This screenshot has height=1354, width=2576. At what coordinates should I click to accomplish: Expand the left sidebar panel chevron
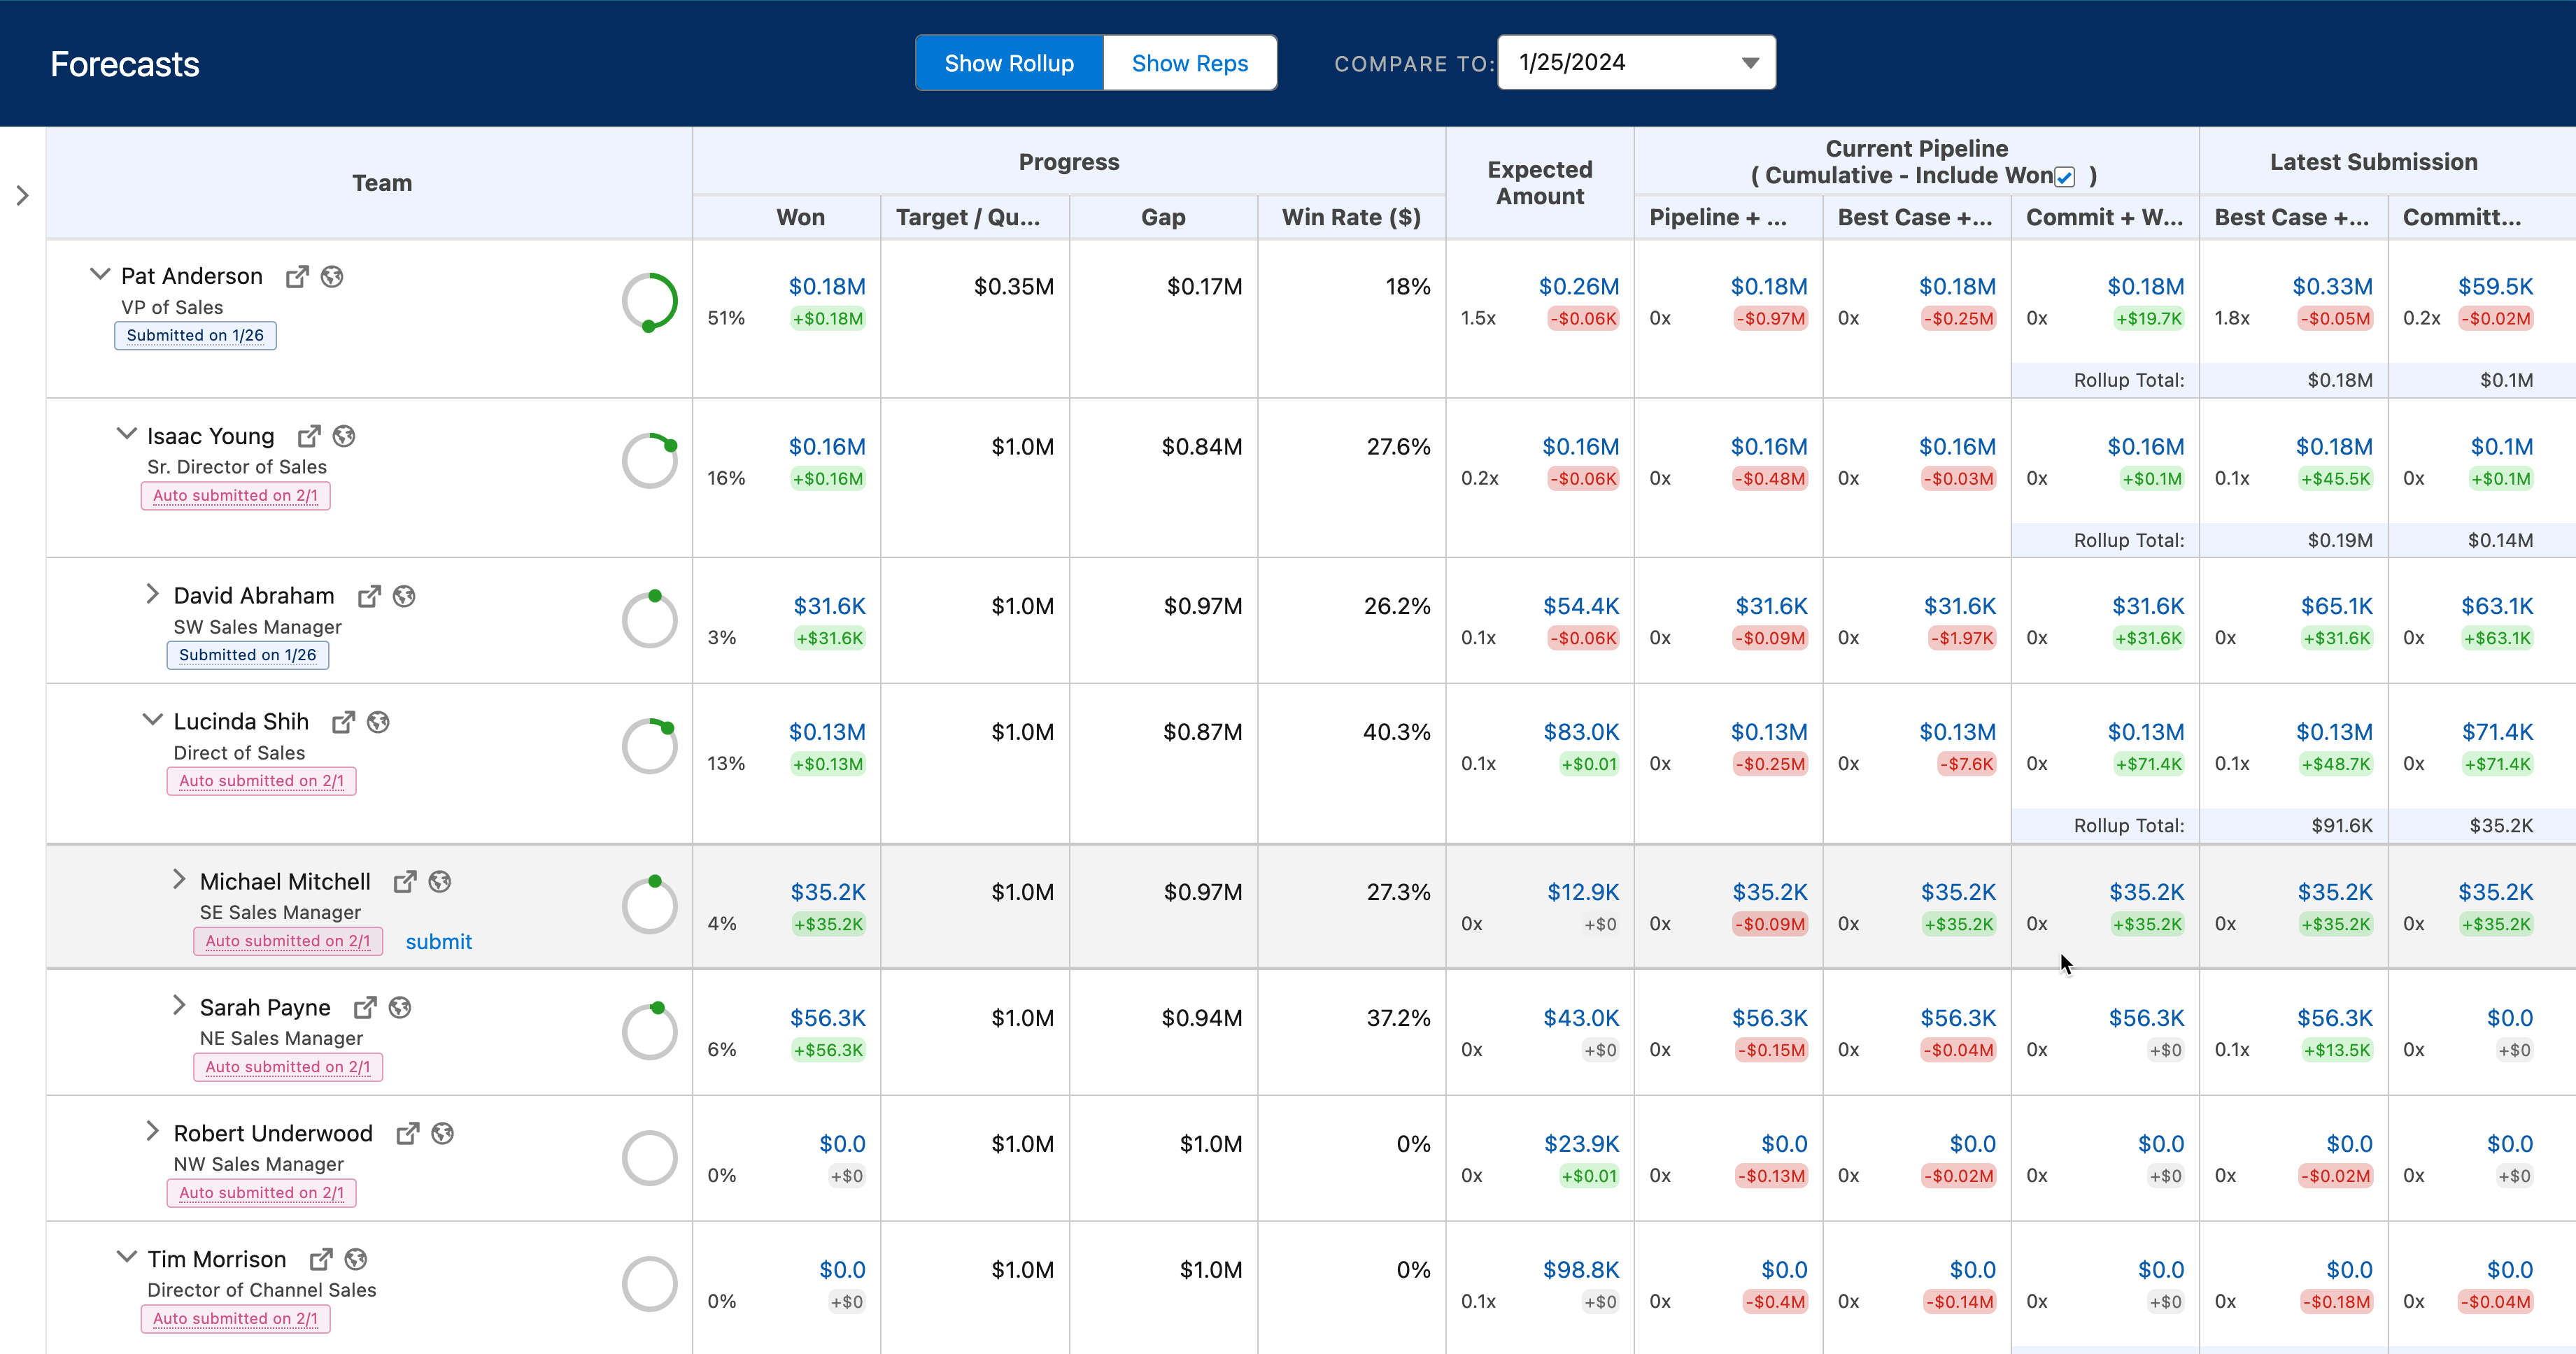click(23, 196)
